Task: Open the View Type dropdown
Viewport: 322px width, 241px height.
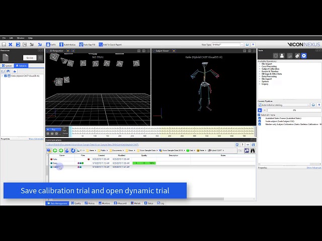Action: click(x=242, y=45)
